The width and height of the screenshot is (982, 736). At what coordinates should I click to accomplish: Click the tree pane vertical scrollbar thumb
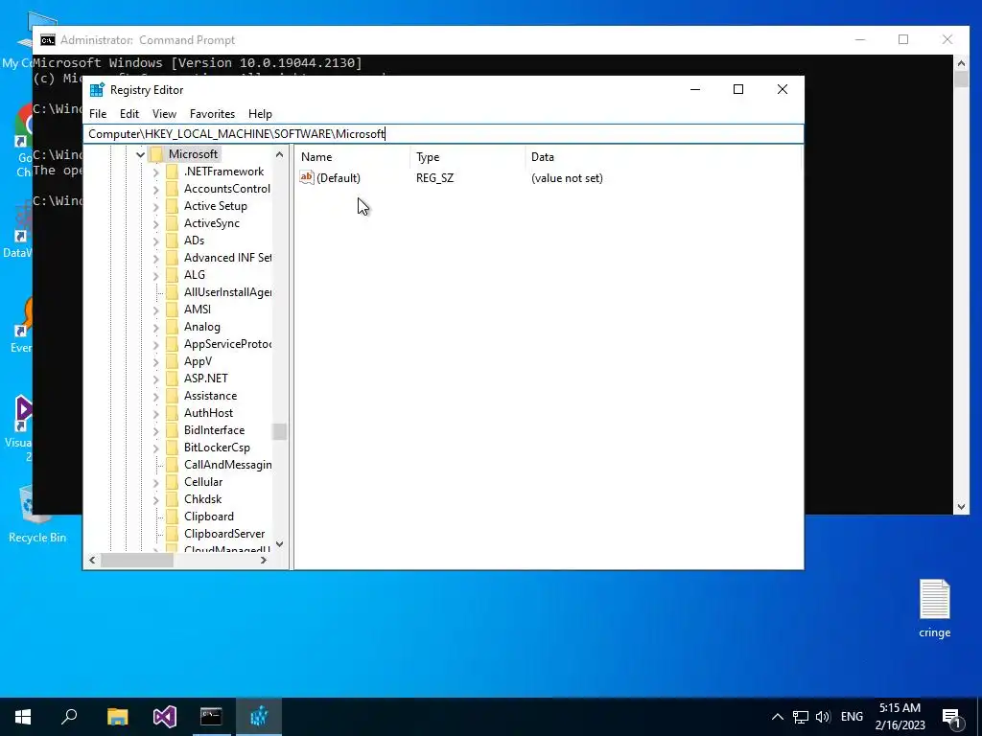279,432
